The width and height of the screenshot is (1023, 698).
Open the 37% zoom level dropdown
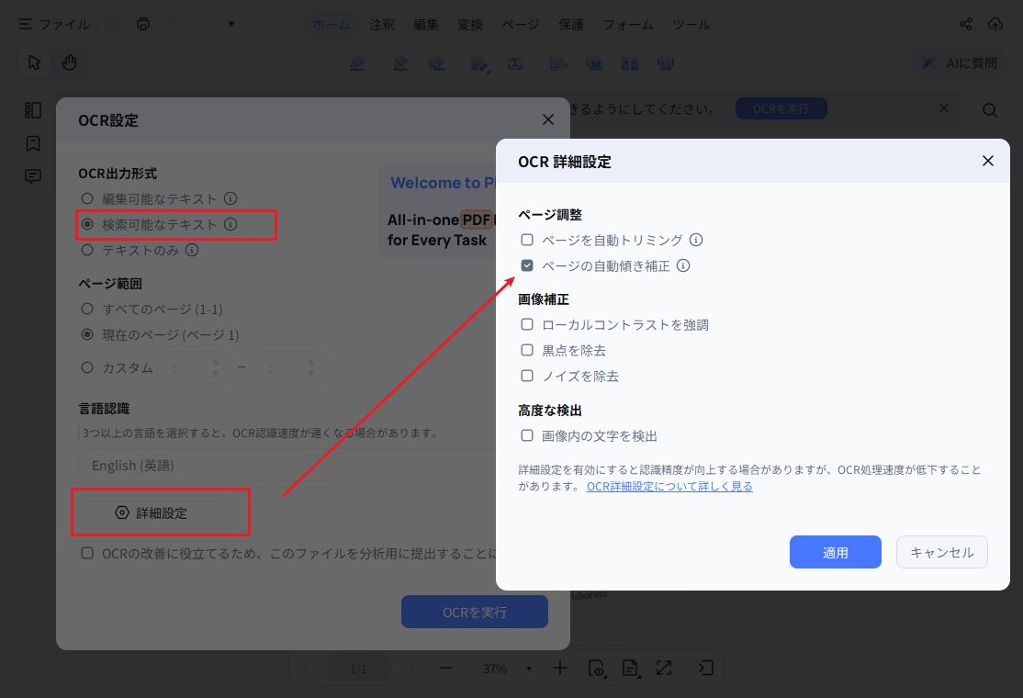pyautogui.click(x=528, y=669)
